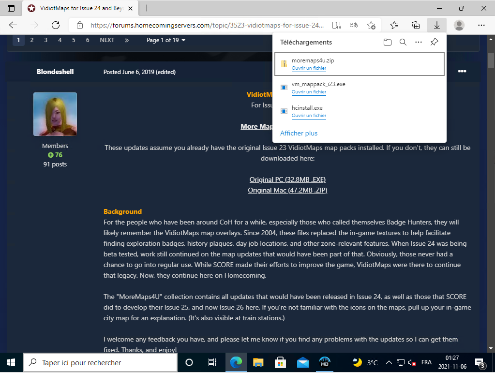Open Edge settings and more menu
This screenshot has height=373, width=495.
(x=481, y=25)
